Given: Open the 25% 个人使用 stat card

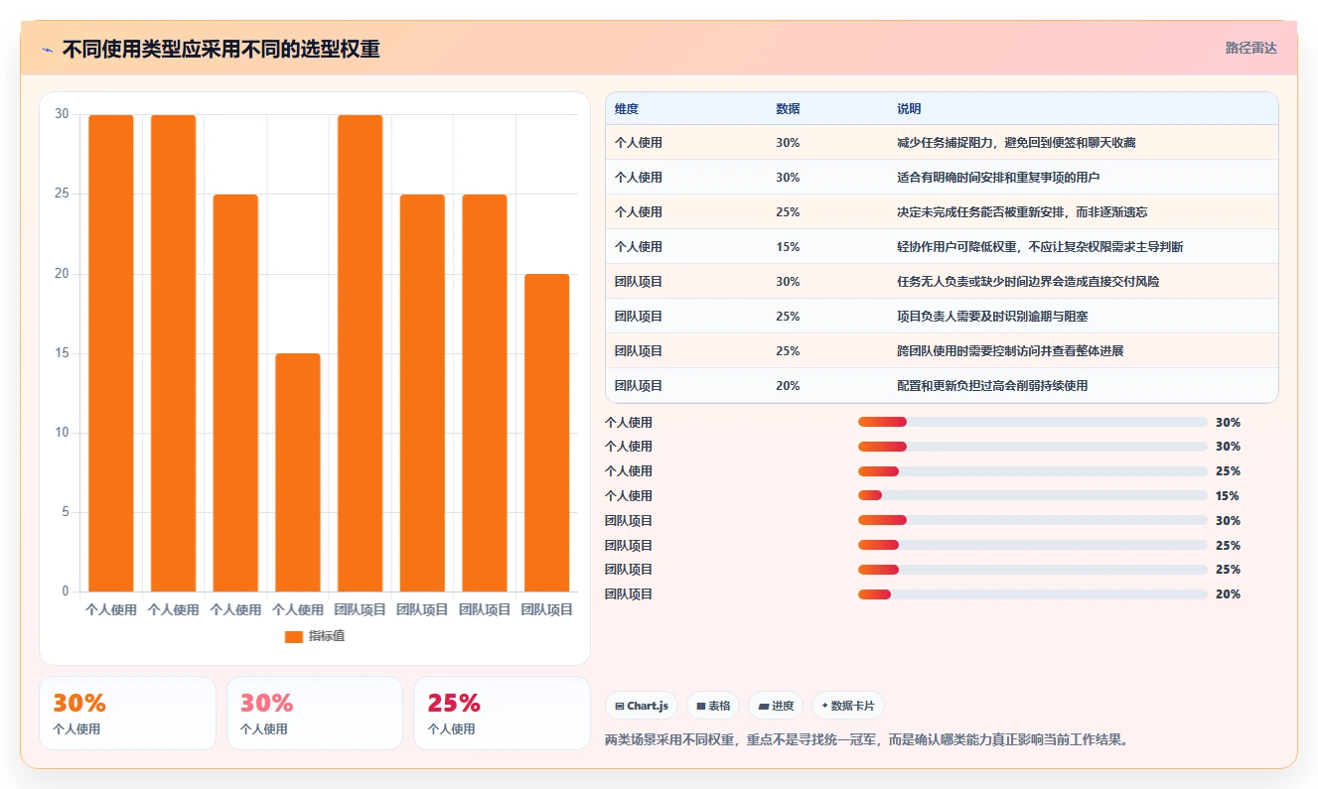Looking at the screenshot, I should pos(502,713).
